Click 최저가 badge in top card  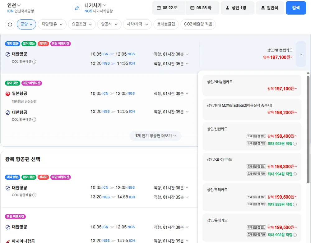point(43,44)
